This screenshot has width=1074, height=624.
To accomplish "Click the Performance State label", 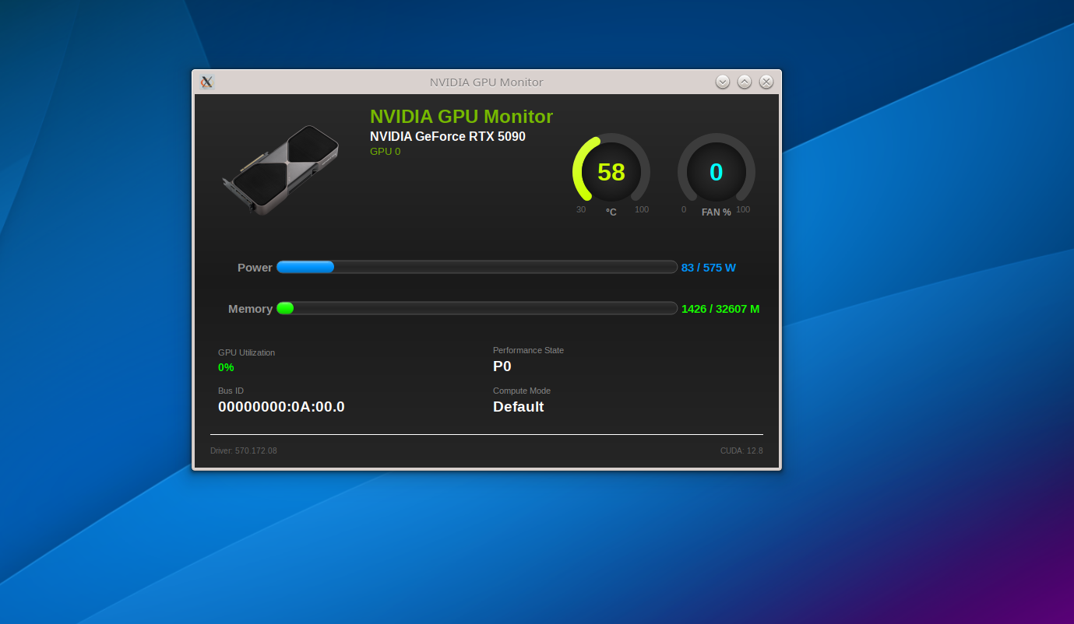I will point(528,350).
